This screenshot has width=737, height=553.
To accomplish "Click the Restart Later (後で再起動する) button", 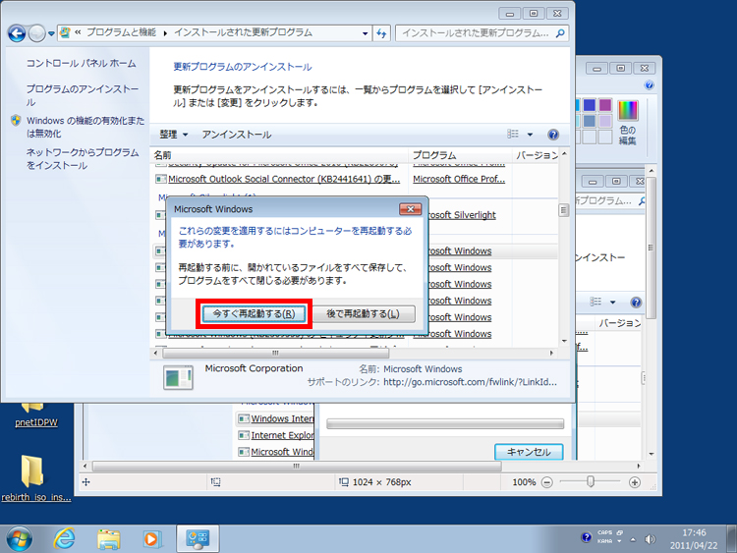I will point(364,314).
